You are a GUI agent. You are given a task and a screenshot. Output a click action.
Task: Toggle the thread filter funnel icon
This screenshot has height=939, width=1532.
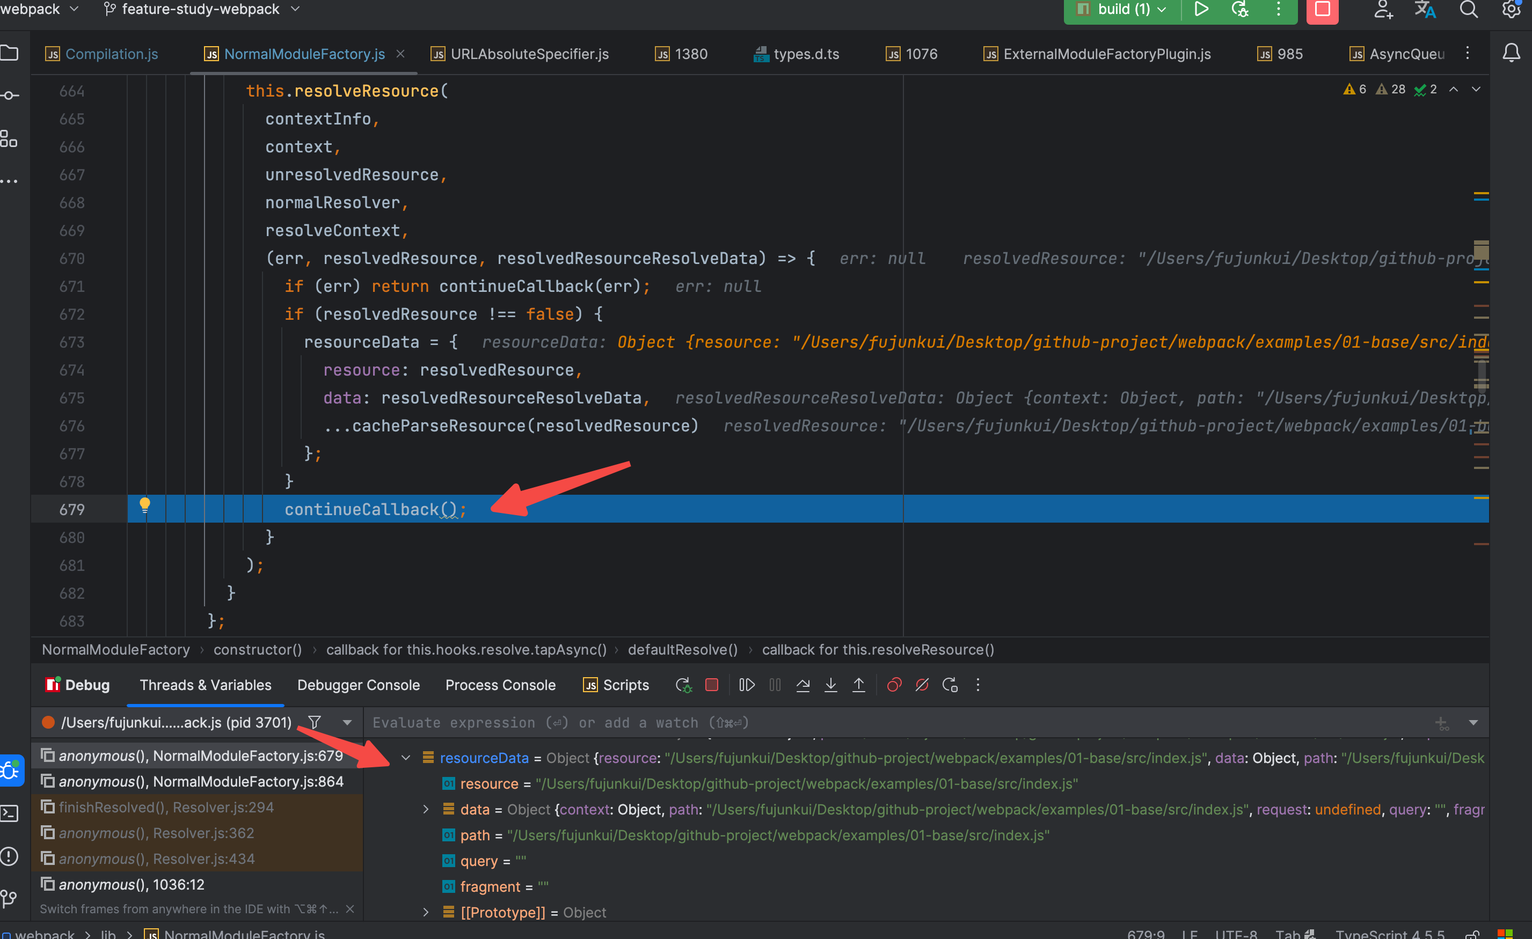pyautogui.click(x=315, y=722)
